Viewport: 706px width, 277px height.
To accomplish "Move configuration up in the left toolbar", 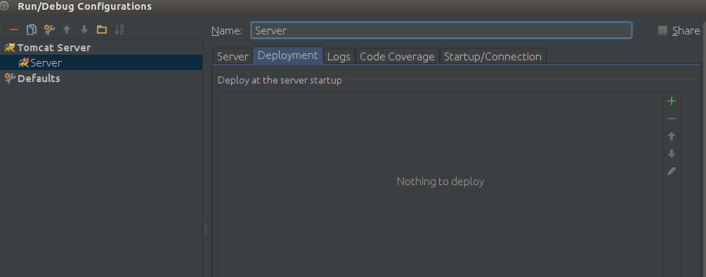I will tap(67, 29).
